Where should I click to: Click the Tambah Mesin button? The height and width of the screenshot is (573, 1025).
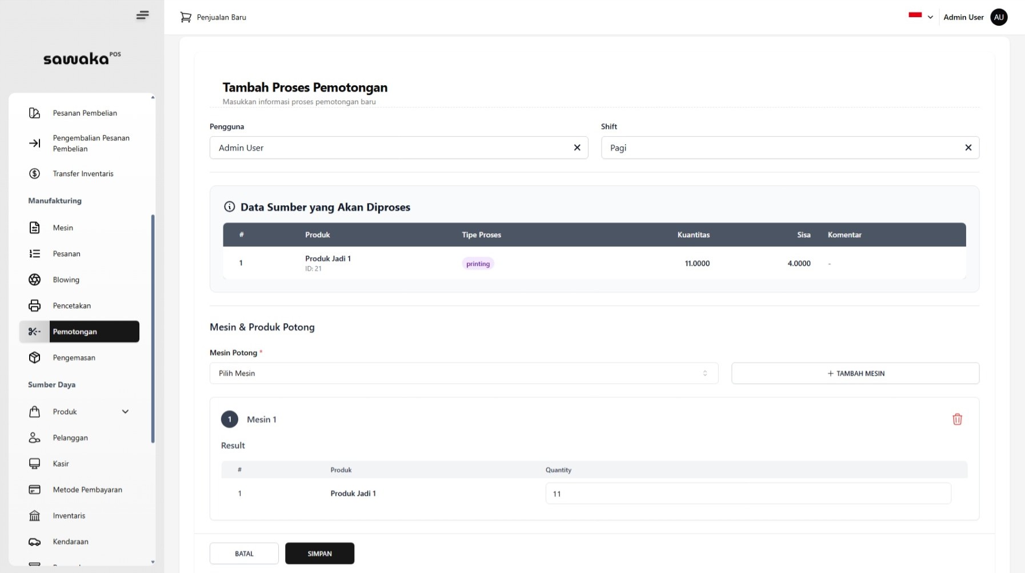855,373
